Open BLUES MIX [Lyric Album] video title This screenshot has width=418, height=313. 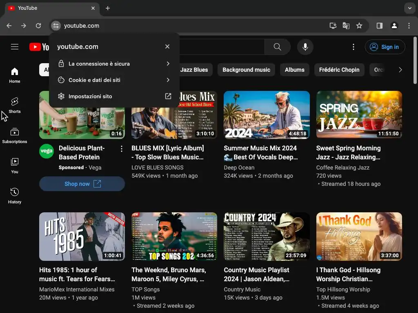pos(168,152)
